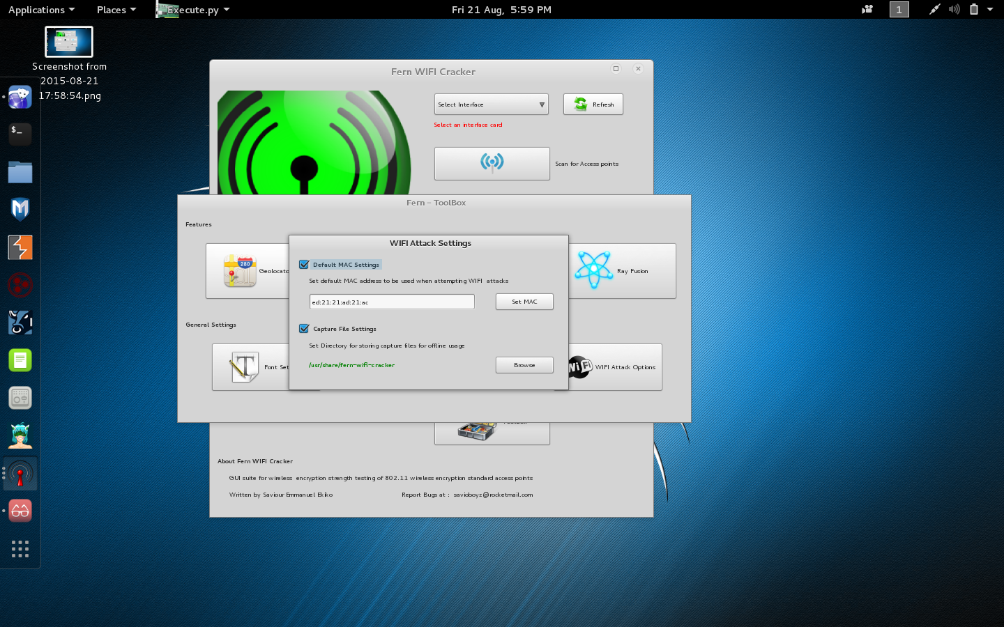Open WIFI Attack Options icon
Screen dimensions: 1004x627
580,366
